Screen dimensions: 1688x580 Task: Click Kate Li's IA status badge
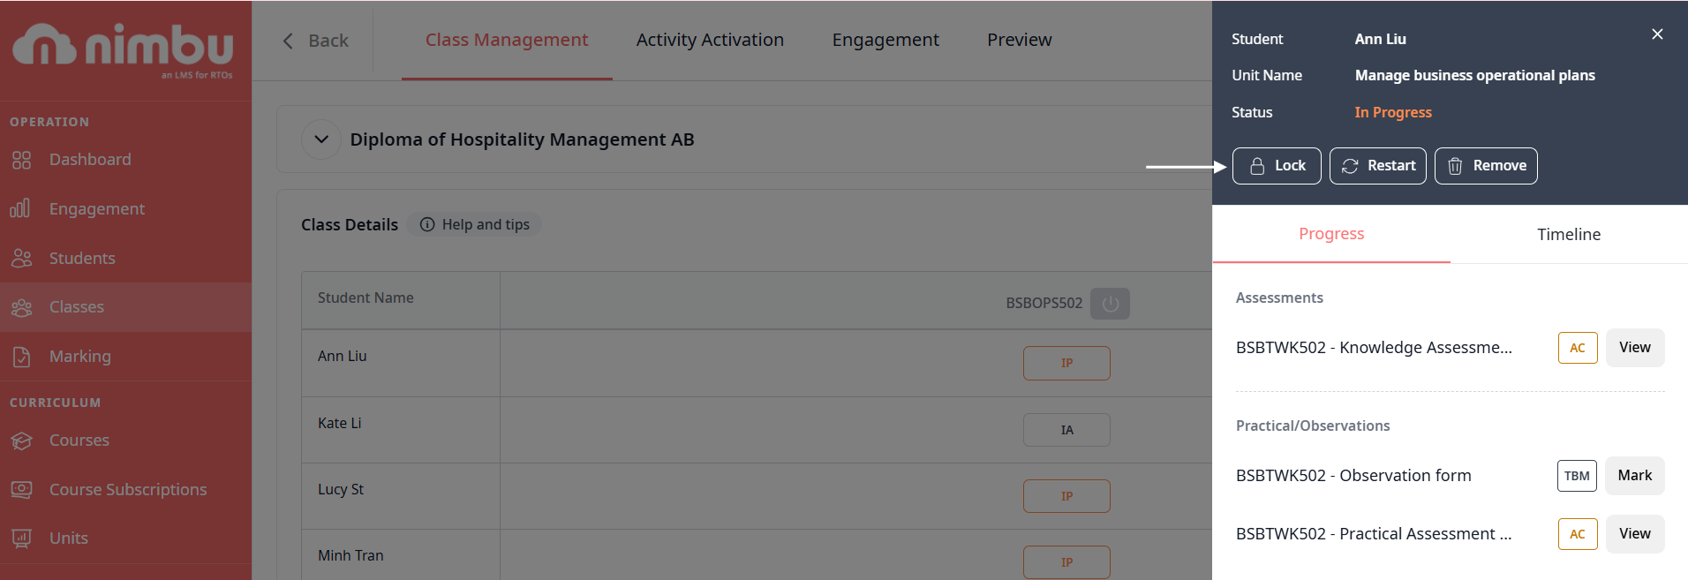click(1066, 430)
